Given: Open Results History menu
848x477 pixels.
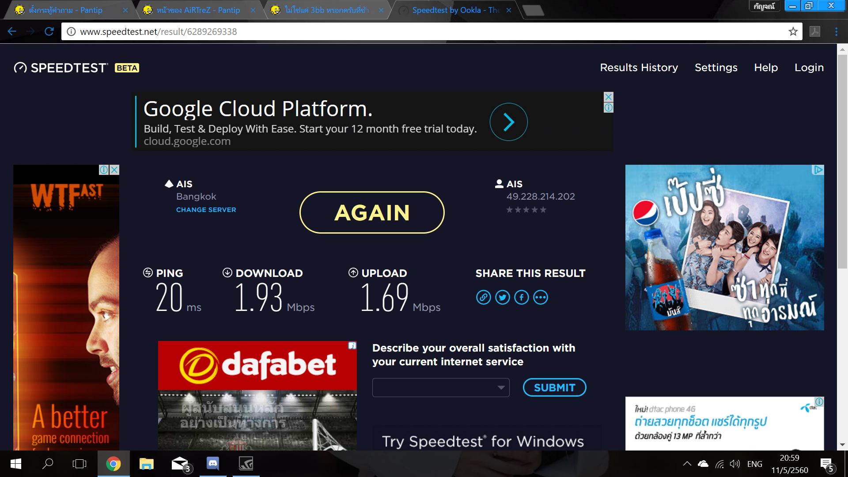Looking at the screenshot, I should click(x=639, y=68).
